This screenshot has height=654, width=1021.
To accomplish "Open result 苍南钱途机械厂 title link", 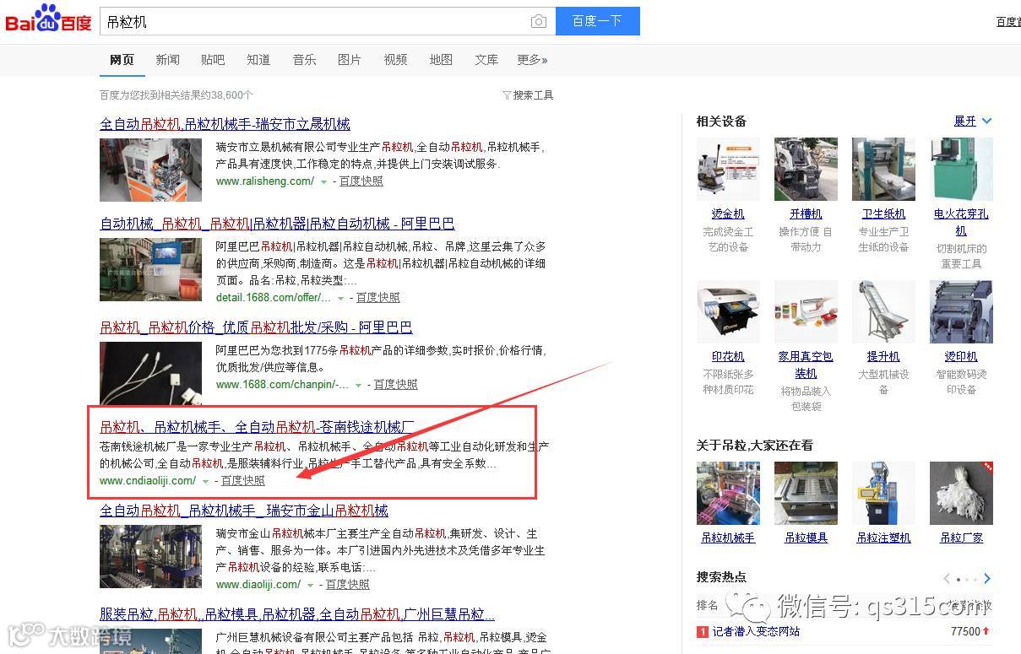I will point(257,427).
